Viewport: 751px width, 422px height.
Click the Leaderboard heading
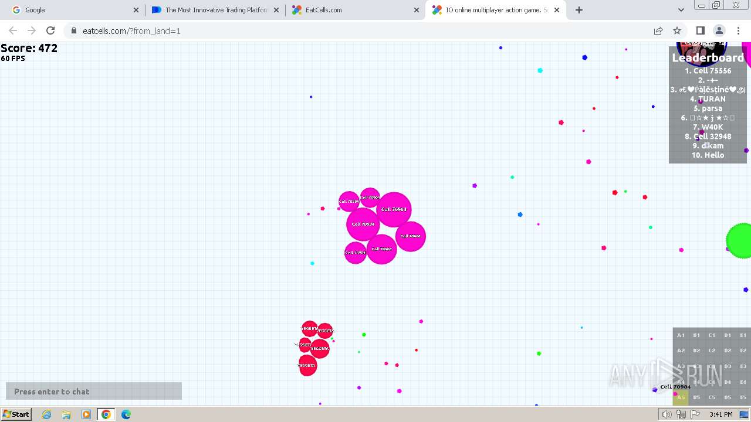(x=708, y=57)
